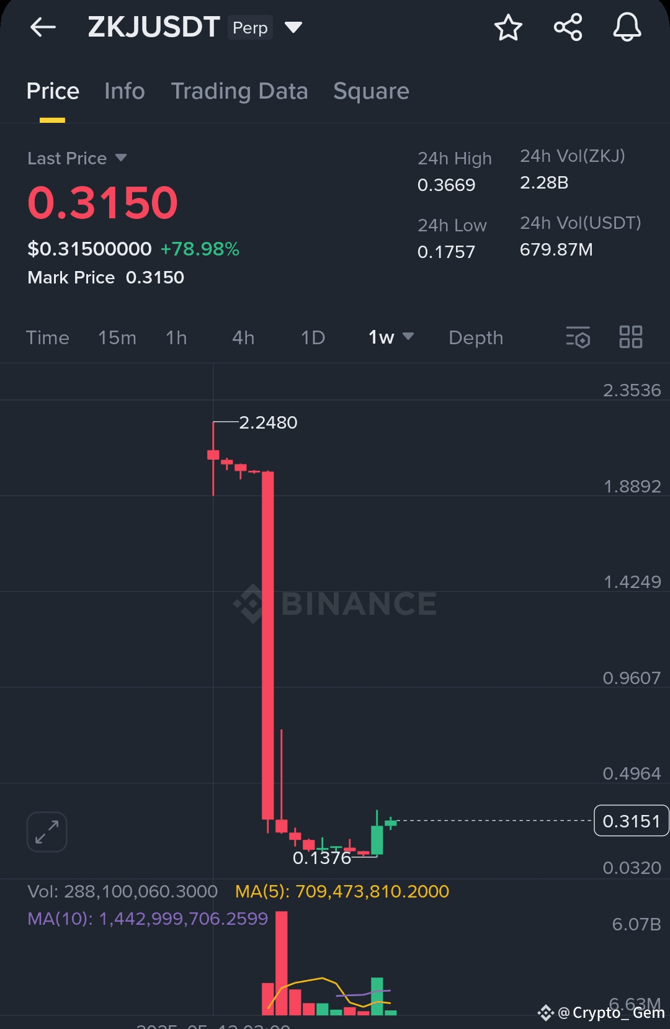Switch to the Info tab
This screenshot has width=670, height=1029.
coord(125,91)
